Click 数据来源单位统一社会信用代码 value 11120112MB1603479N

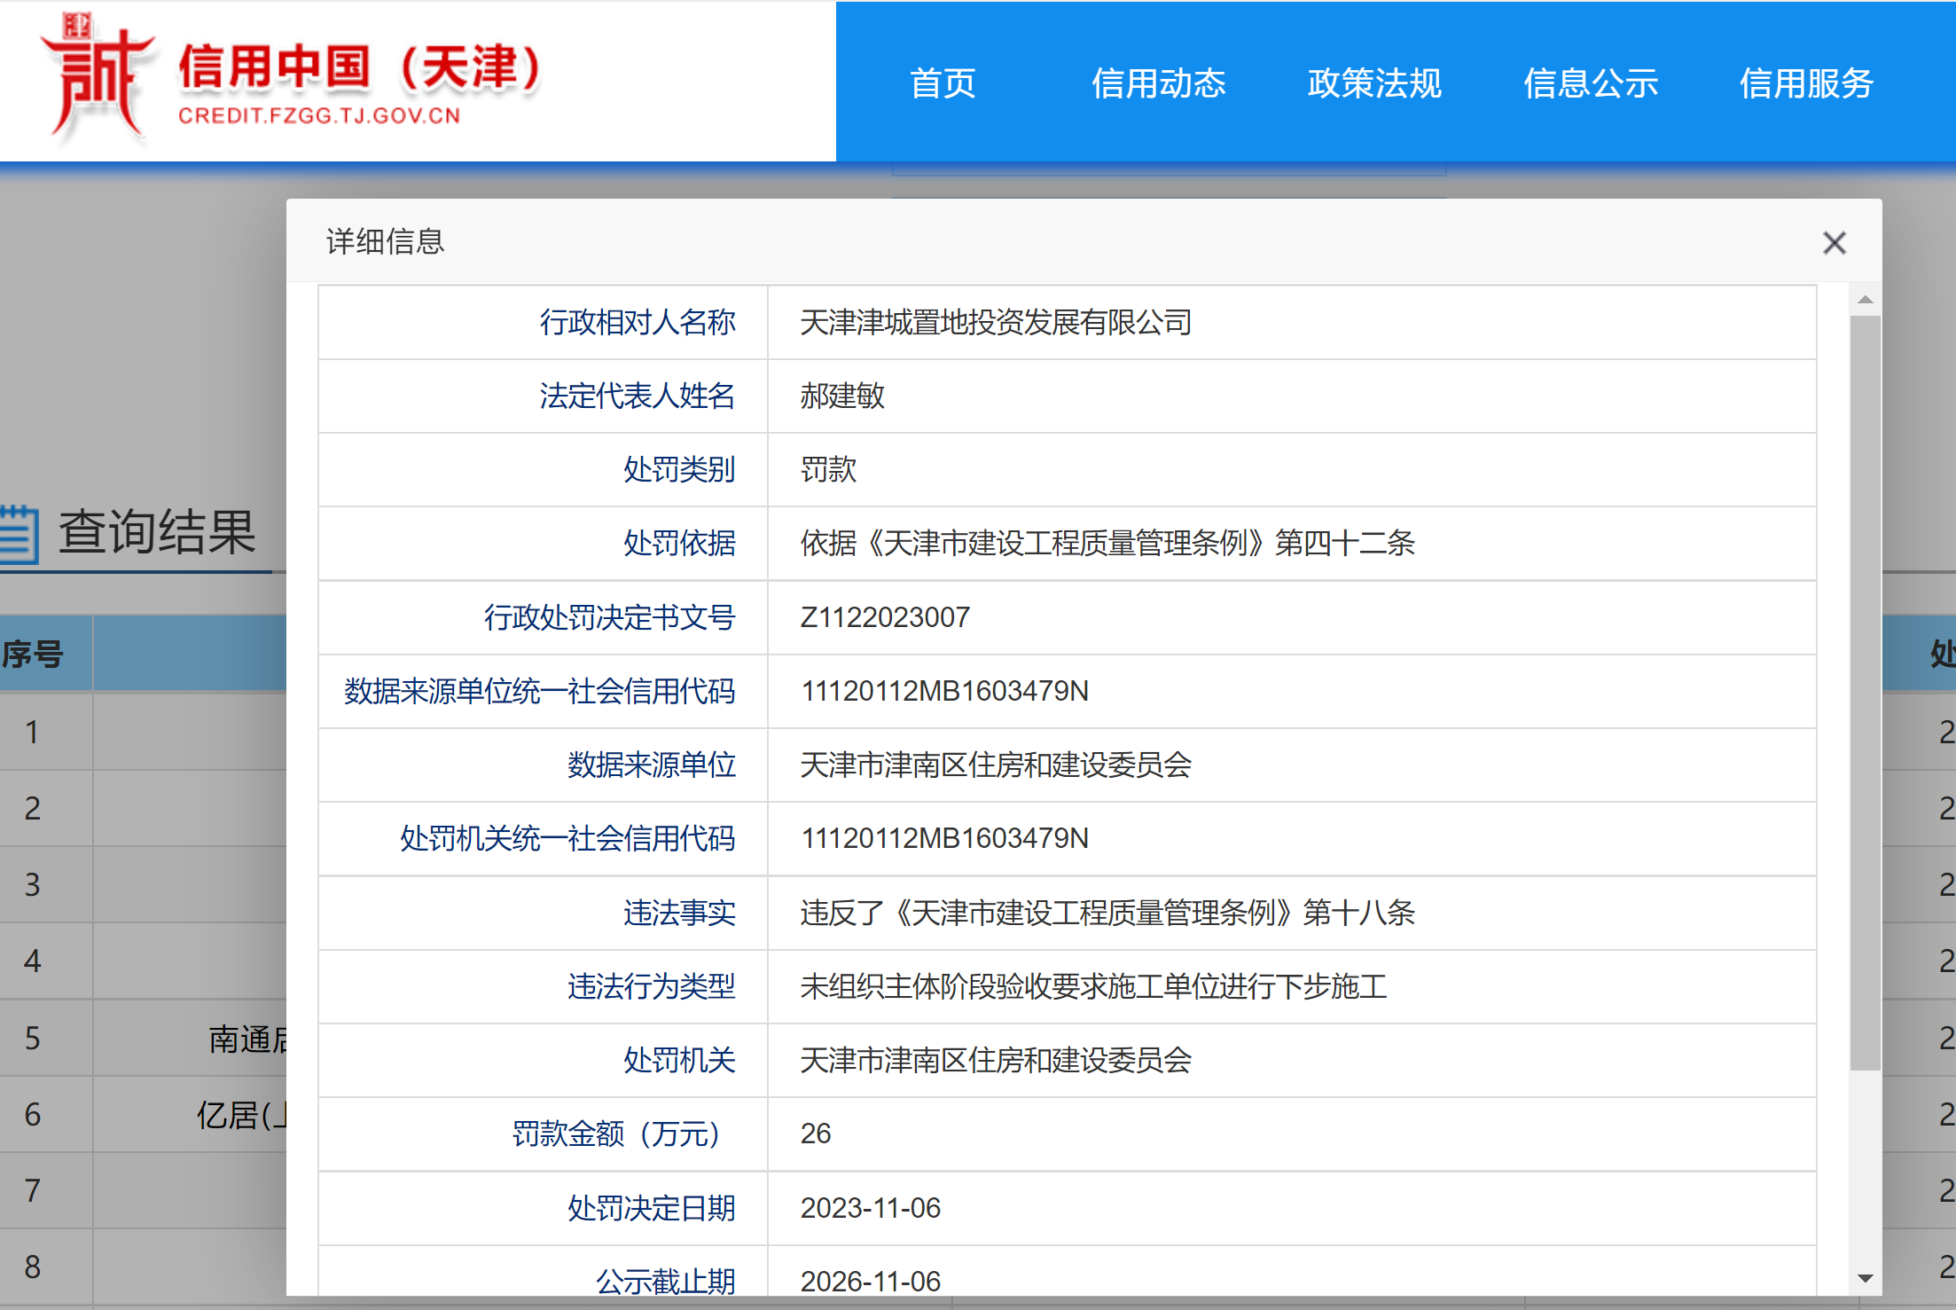click(x=944, y=690)
